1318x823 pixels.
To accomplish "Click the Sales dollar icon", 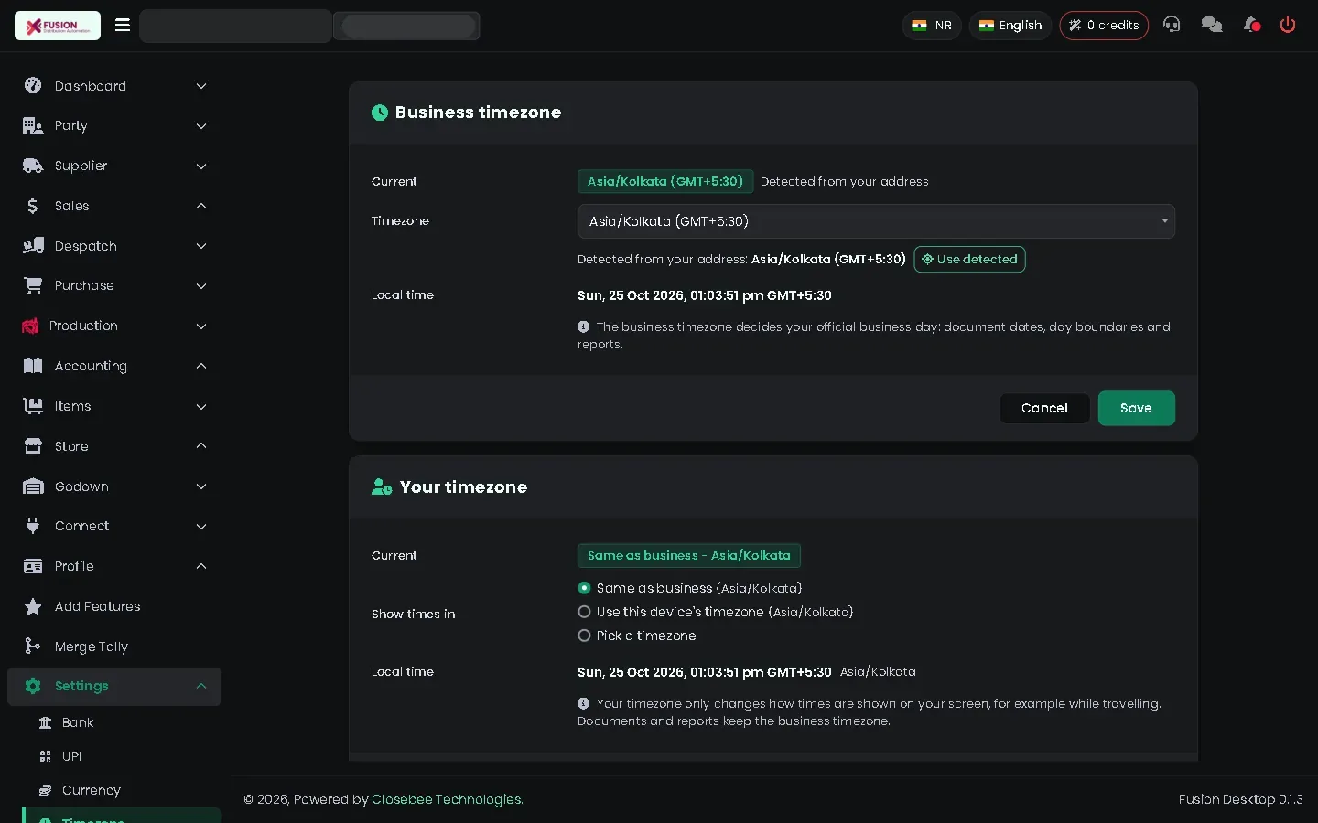I will pos(33,206).
